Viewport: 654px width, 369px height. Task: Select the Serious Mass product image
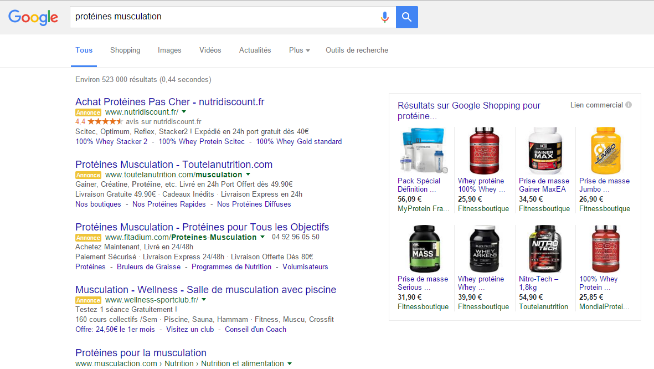(x=424, y=248)
